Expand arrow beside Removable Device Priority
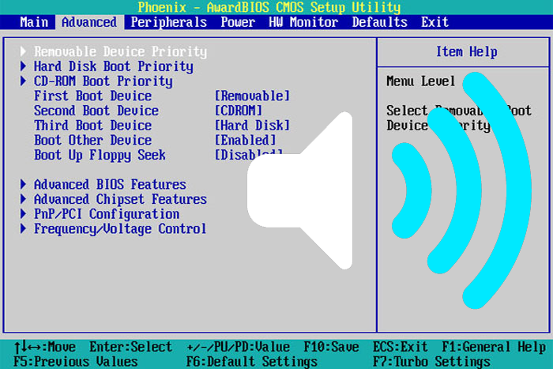 pyautogui.click(x=23, y=51)
